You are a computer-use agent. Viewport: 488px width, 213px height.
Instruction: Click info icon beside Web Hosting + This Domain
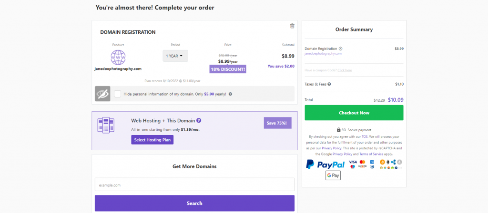pos(199,121)
